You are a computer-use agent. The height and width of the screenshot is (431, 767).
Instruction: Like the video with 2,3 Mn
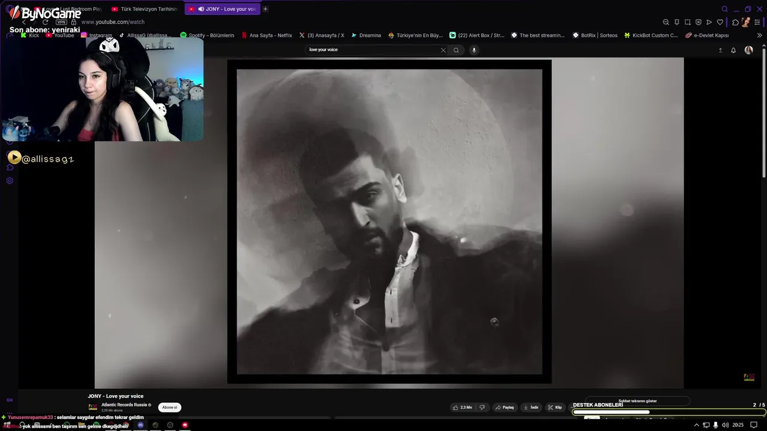click(463, 407)
